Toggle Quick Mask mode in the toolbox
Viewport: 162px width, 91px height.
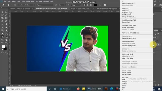2,53
